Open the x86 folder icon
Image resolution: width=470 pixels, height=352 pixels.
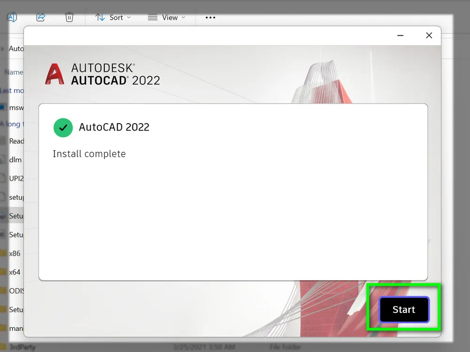[x=4, y=253]
